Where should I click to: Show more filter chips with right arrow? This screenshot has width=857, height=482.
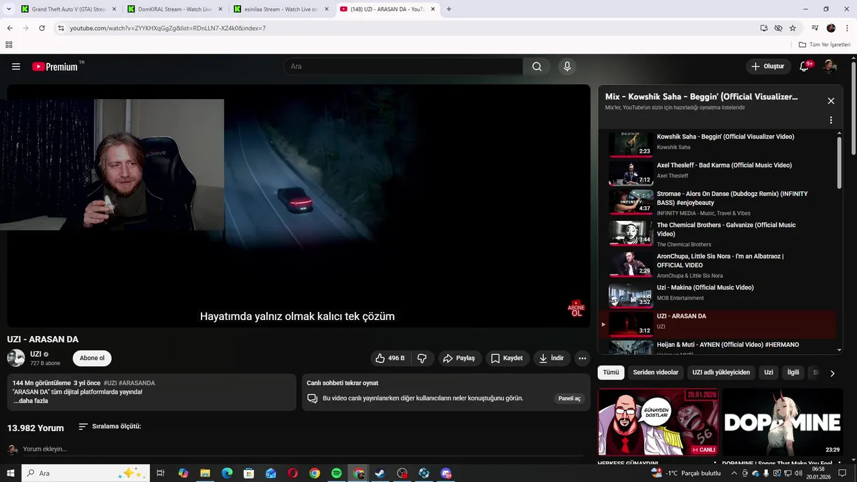832,373
